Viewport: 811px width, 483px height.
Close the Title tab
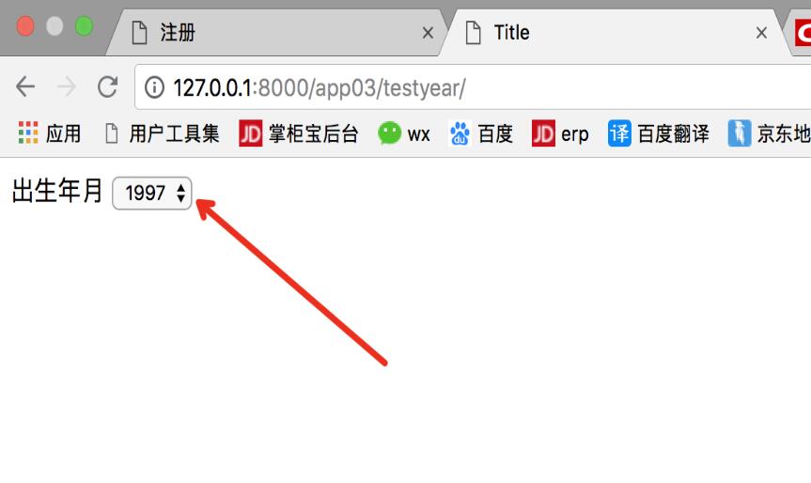point(761,33)
